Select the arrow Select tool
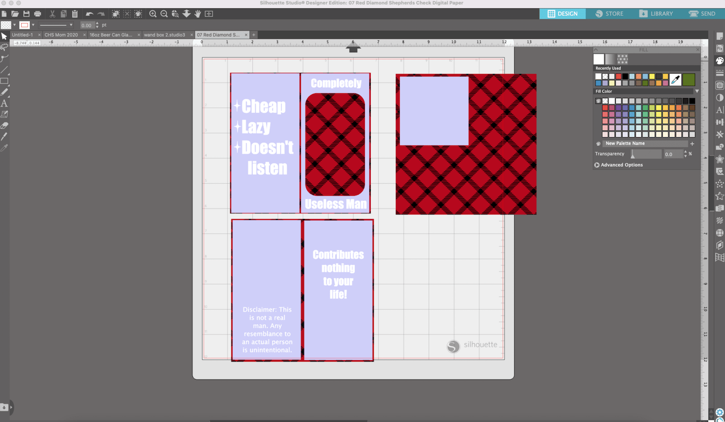This screenshot has width=725, height=422. (4, 36)
